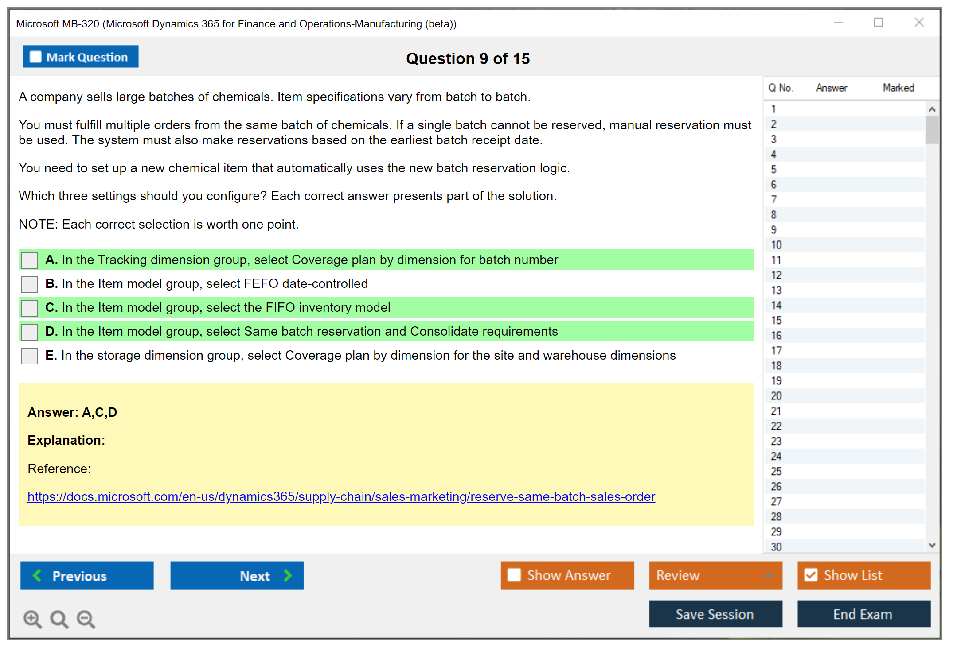This screenshot has width=953, height=651.
Task: Click the green right arrow on Next
Action: pos(288,575)
